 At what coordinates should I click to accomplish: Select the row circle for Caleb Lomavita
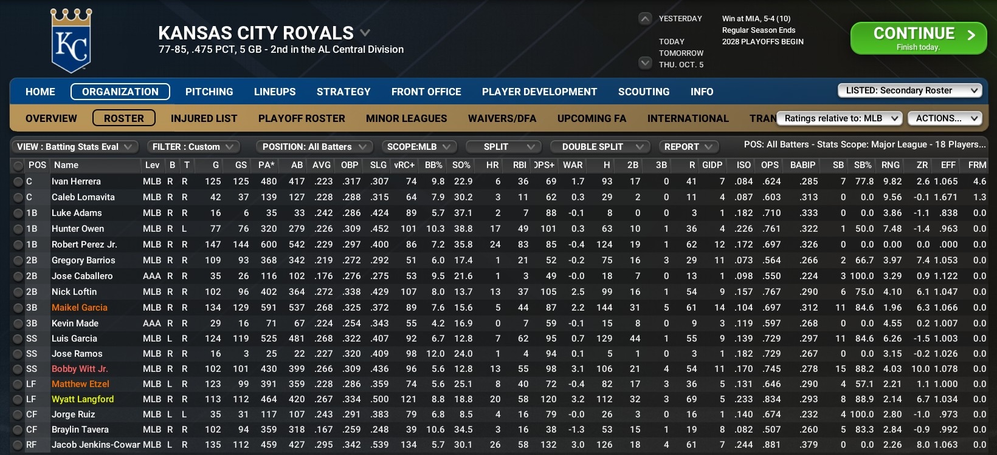pos(18,197)
